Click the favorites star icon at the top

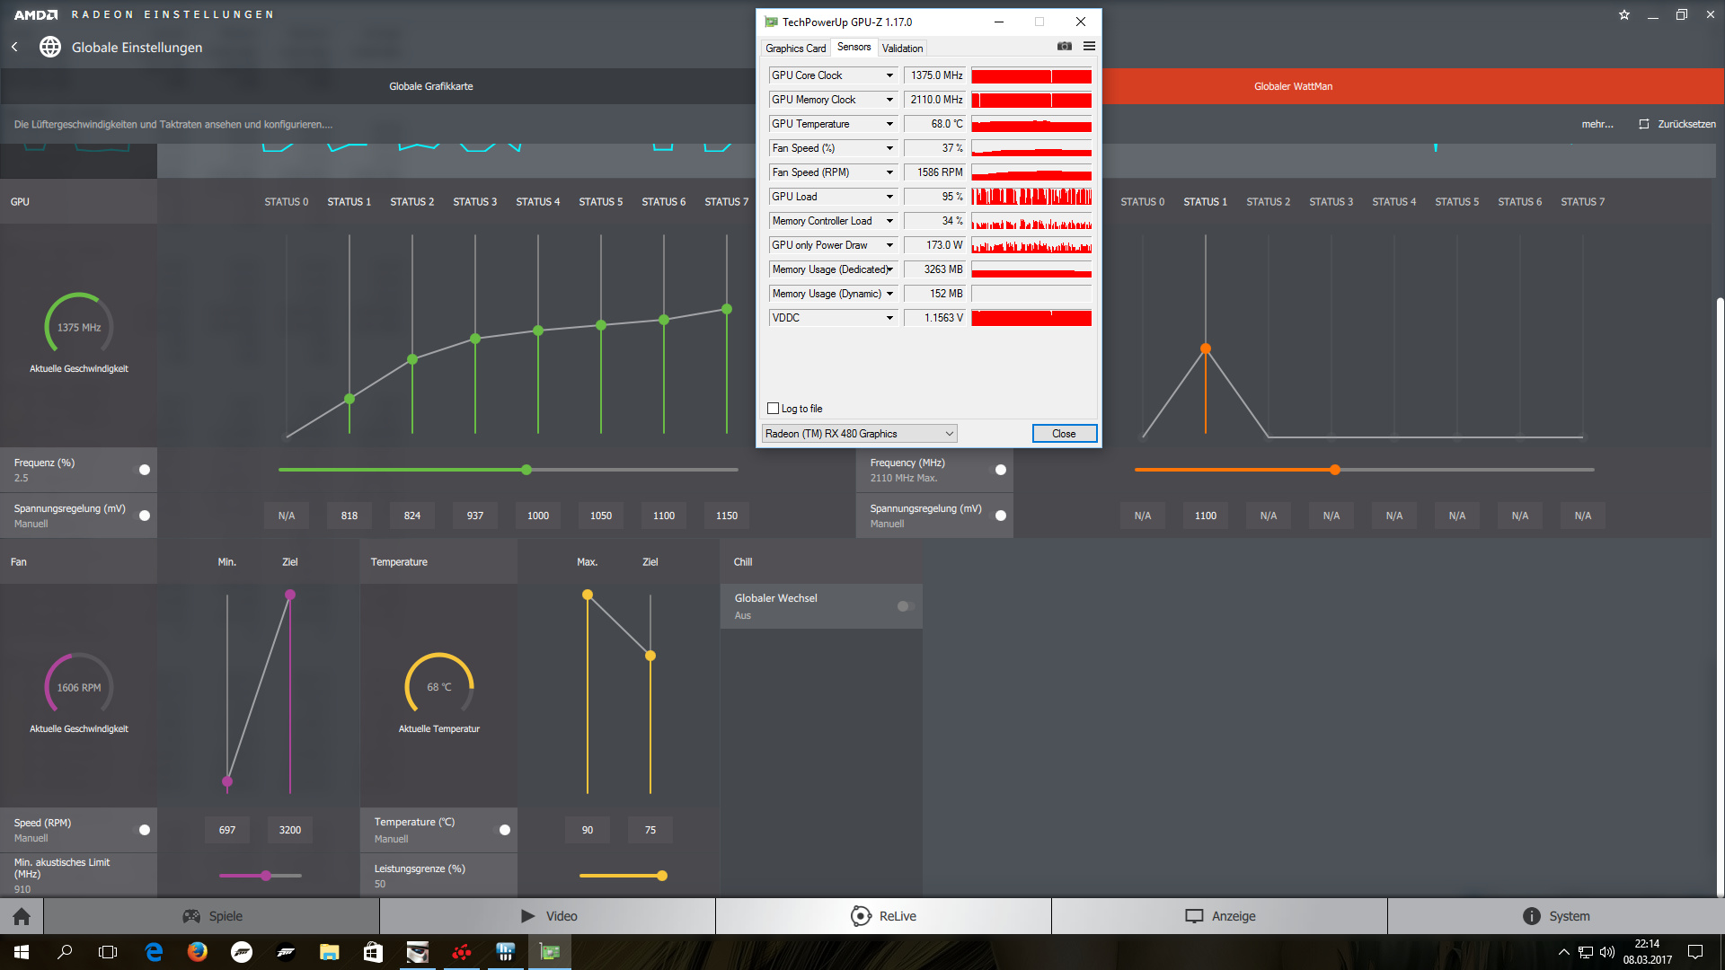point(1624,14)
